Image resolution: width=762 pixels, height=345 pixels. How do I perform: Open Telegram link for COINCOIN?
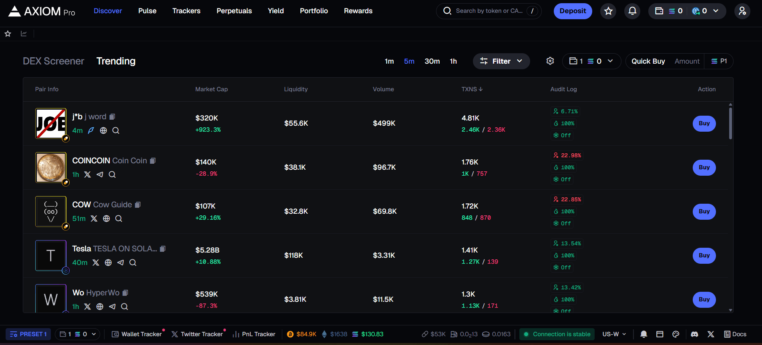tap(100, 175)
